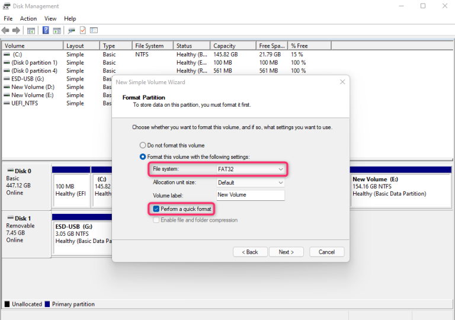The width and height of the screenshot is (455, 320).
Task: Click the Volume label text field
Action: [x=251, y=195]
